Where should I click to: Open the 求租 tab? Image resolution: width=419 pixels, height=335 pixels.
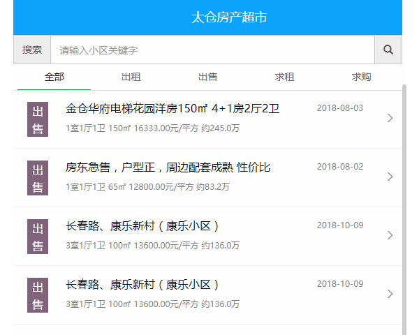(x=284, y=77)
